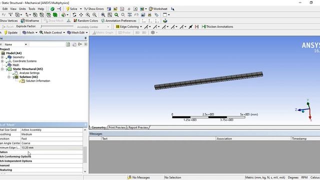Toggle Show Vertices
The height and width of the screenshot is (180, 320).
[x=9, y=21]
